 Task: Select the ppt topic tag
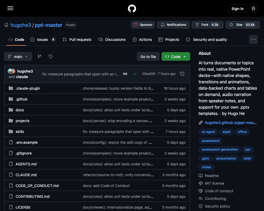(x=248, y=150)
